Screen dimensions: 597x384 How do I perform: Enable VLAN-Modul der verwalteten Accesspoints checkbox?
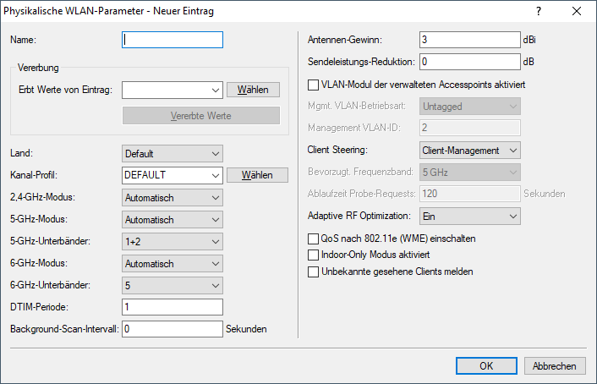point(315,85)
